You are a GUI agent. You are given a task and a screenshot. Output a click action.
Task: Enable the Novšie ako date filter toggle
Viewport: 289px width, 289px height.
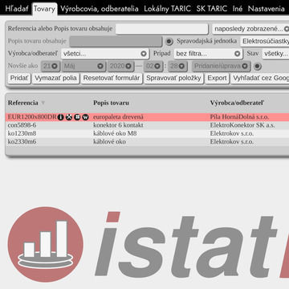258,66
